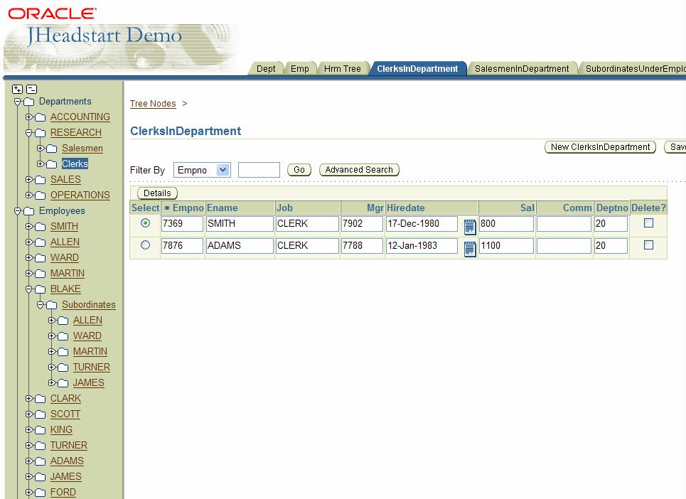
Task: Open the Hrm Tree tab
Action: click(x=342, y=69)
